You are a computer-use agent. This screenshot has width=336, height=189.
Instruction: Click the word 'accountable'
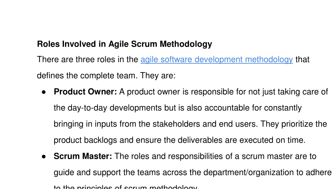[227, 108]
